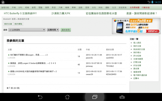
Task: Go to page 3 of Luxgen 5 Sedan thread
Action: click(51, 63)
